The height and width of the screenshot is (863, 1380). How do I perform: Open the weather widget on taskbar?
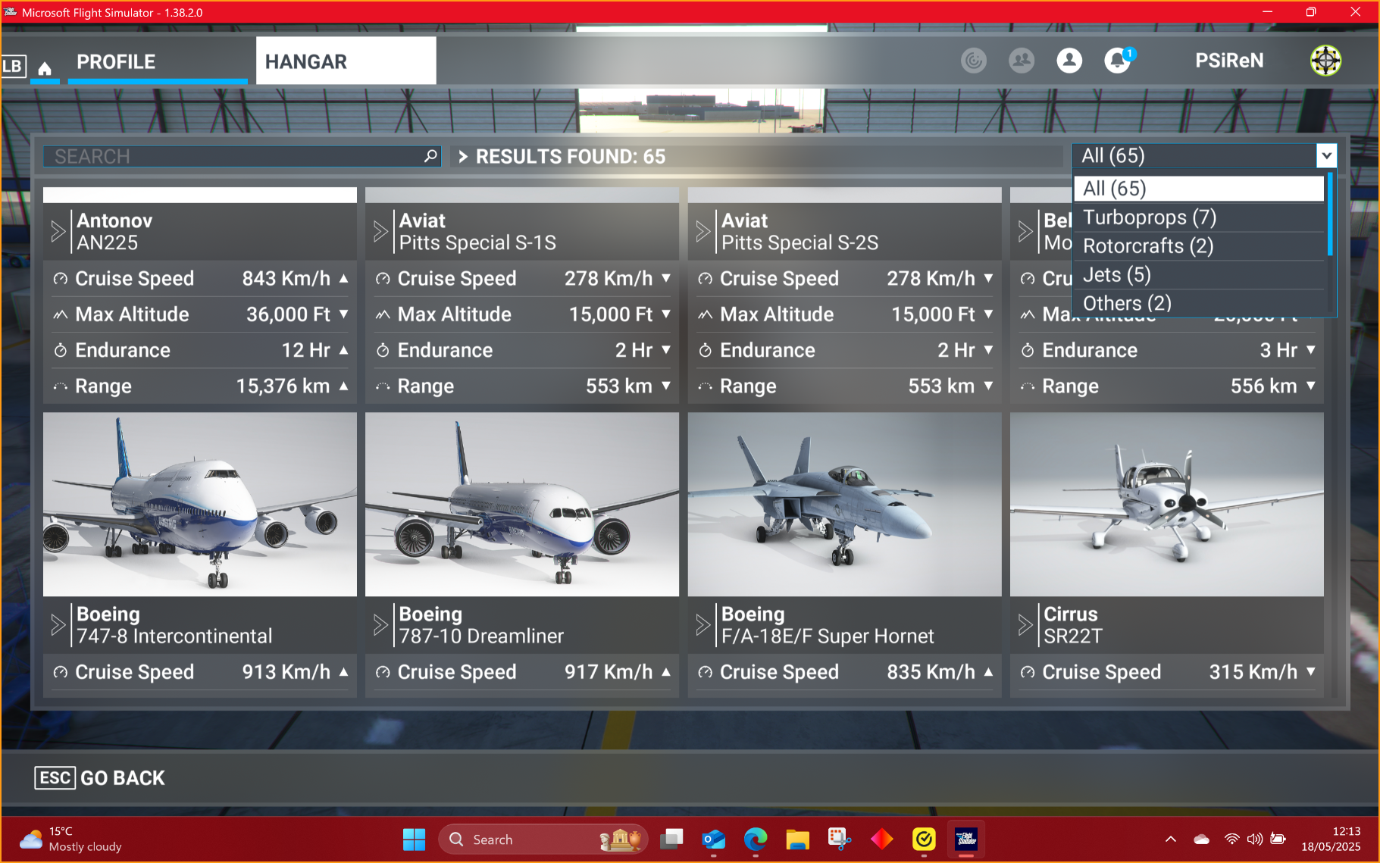coord(70,840)
